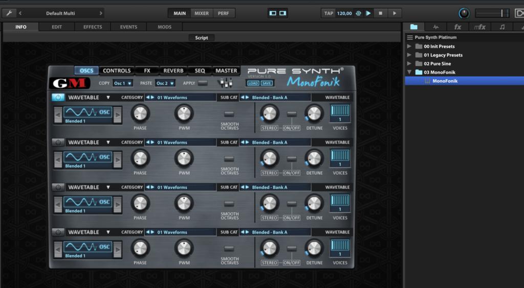
Task: Click the TAP tempo button
Action: (x=329, y=13)
